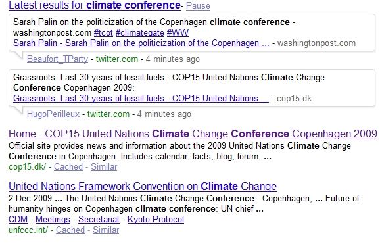View Cached version of cop15.dk
The height and width of the screenshot is (244, 380).
(x=68, y=167)
